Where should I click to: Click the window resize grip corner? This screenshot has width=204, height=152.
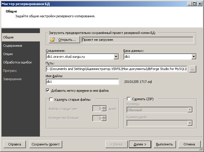point(201,149)
